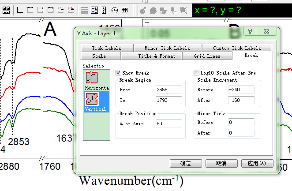Click the % of Axis input field
The height and width of the screenshot is (191, 292).
[168, 124]
